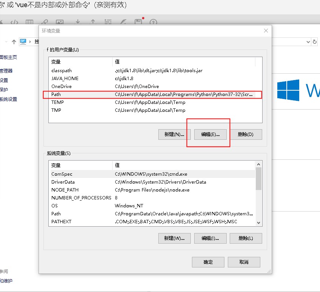
Task: Click 删除(D) button for user variables
Action: click(246, 134)
